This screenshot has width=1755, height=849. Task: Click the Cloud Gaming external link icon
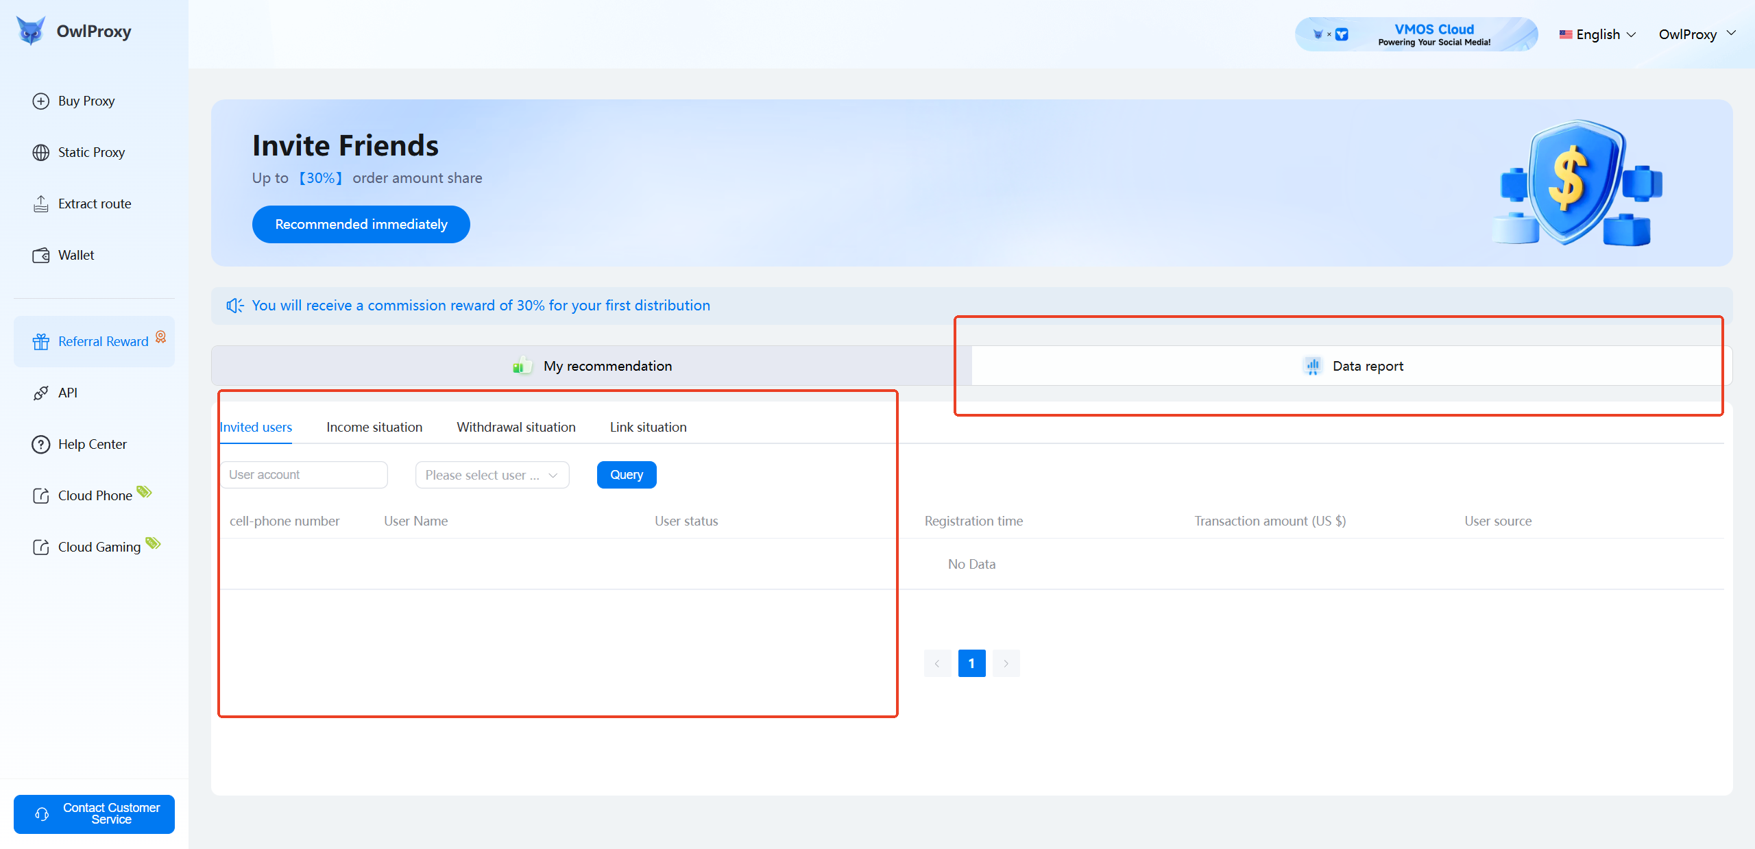click(41, 547)
